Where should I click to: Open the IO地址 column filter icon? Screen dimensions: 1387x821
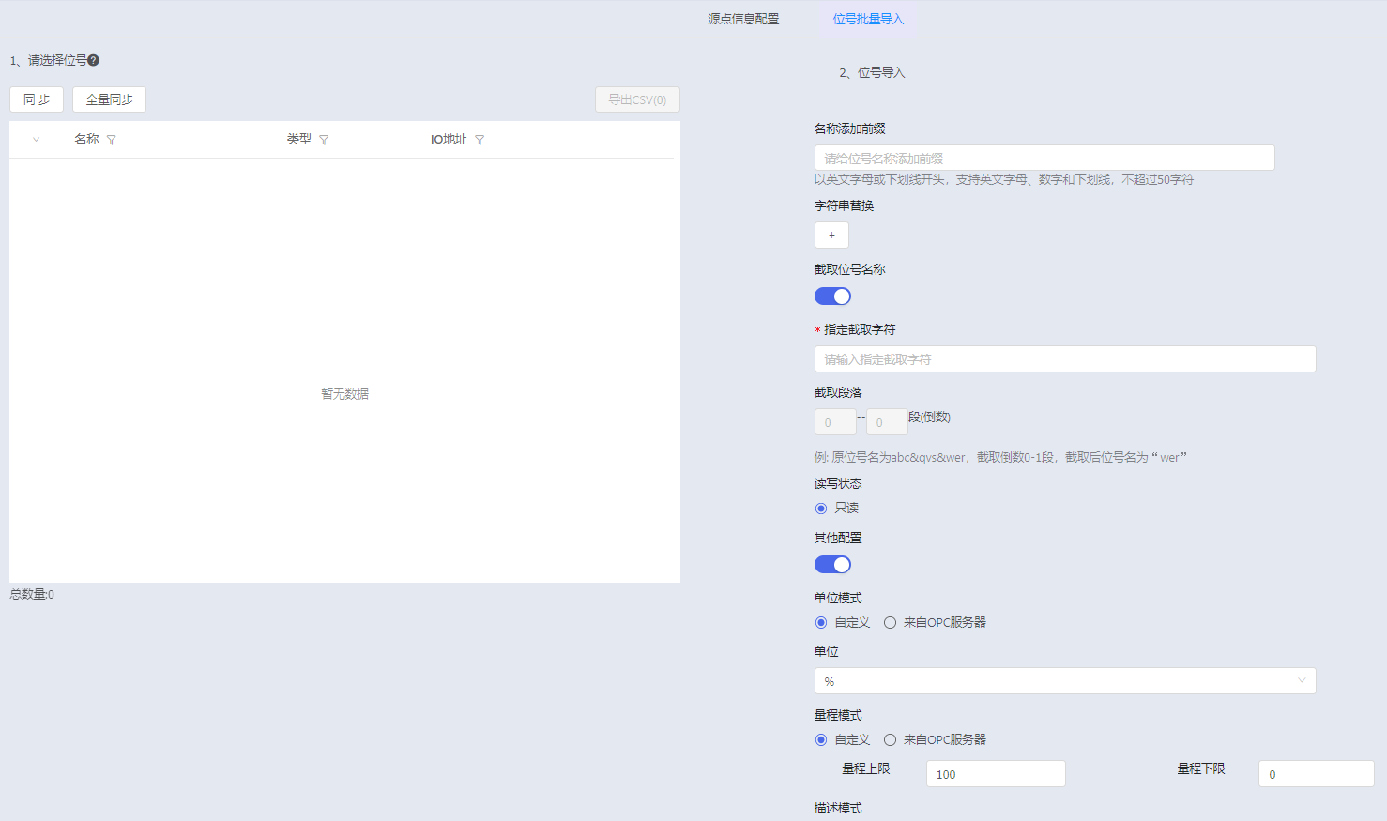tap(480, 140)
